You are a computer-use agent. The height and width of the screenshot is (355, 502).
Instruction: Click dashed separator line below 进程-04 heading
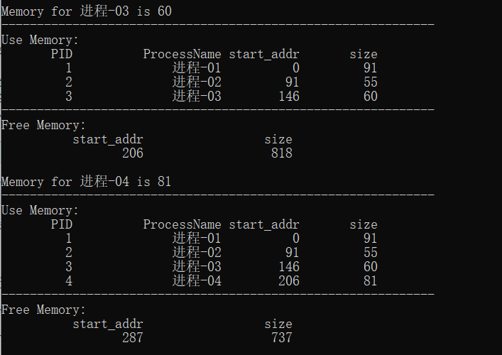pos(217,195)
